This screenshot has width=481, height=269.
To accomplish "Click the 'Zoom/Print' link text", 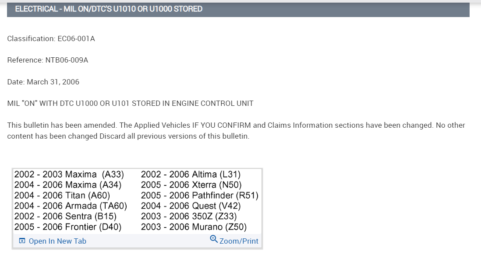I will 239,241.
